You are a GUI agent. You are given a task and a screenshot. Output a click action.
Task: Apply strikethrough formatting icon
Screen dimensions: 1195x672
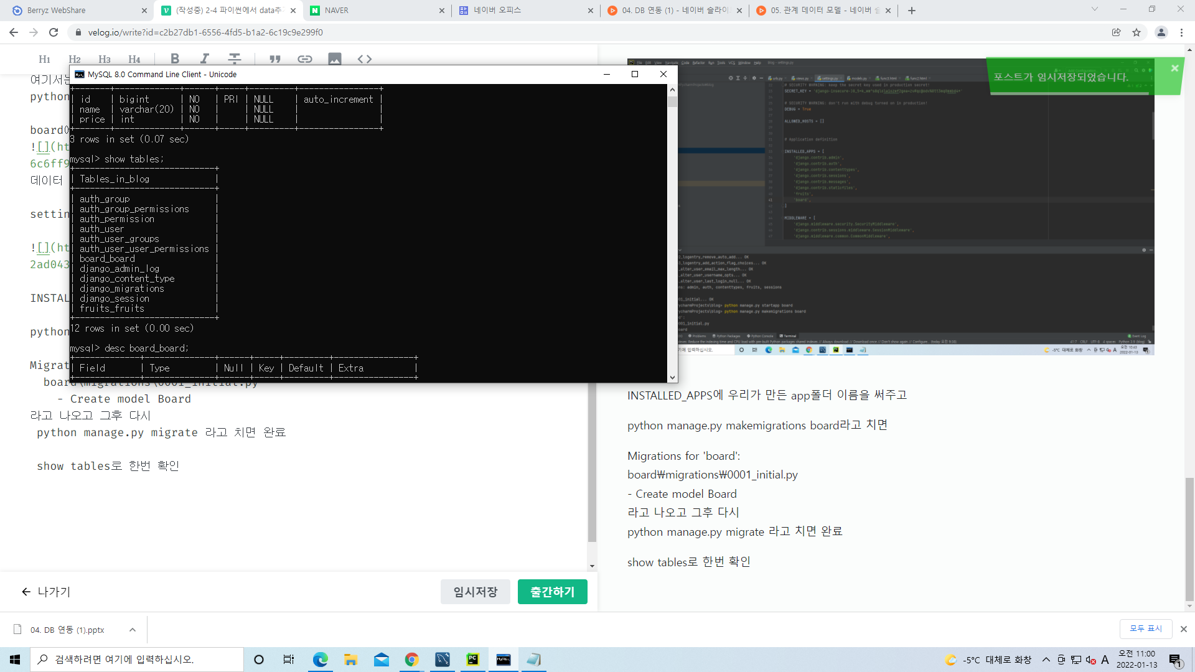pyautogui.click(x=234, y=58)
